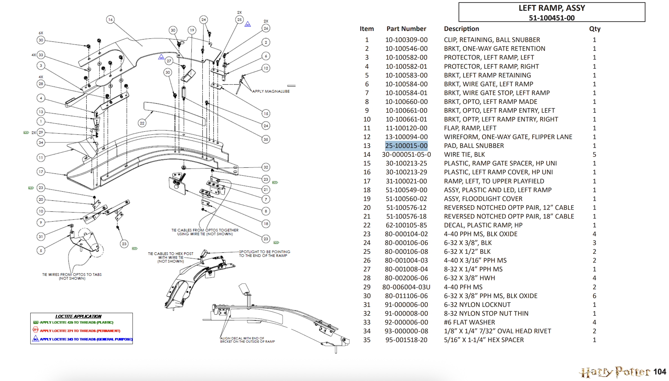
Task: Click the LEFT RAMP, ASSY title box
Action: [x=552, y=12]
